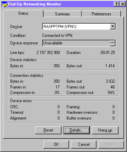Click the Duration time value
127x152 pixels.
[x=108, y=53]
